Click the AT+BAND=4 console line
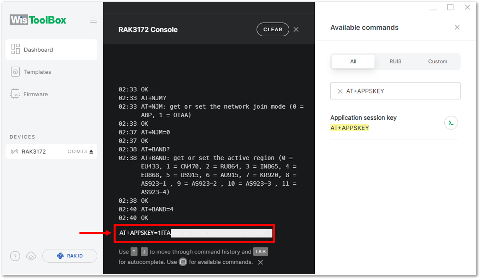 (157, 209)
